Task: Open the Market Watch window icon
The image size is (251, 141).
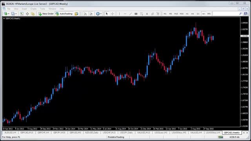Action: (x=22, y=14)
